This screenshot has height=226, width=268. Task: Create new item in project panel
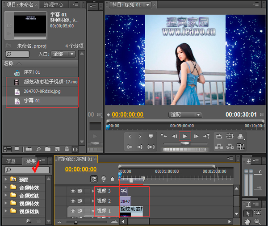click(x=57, y=149)
